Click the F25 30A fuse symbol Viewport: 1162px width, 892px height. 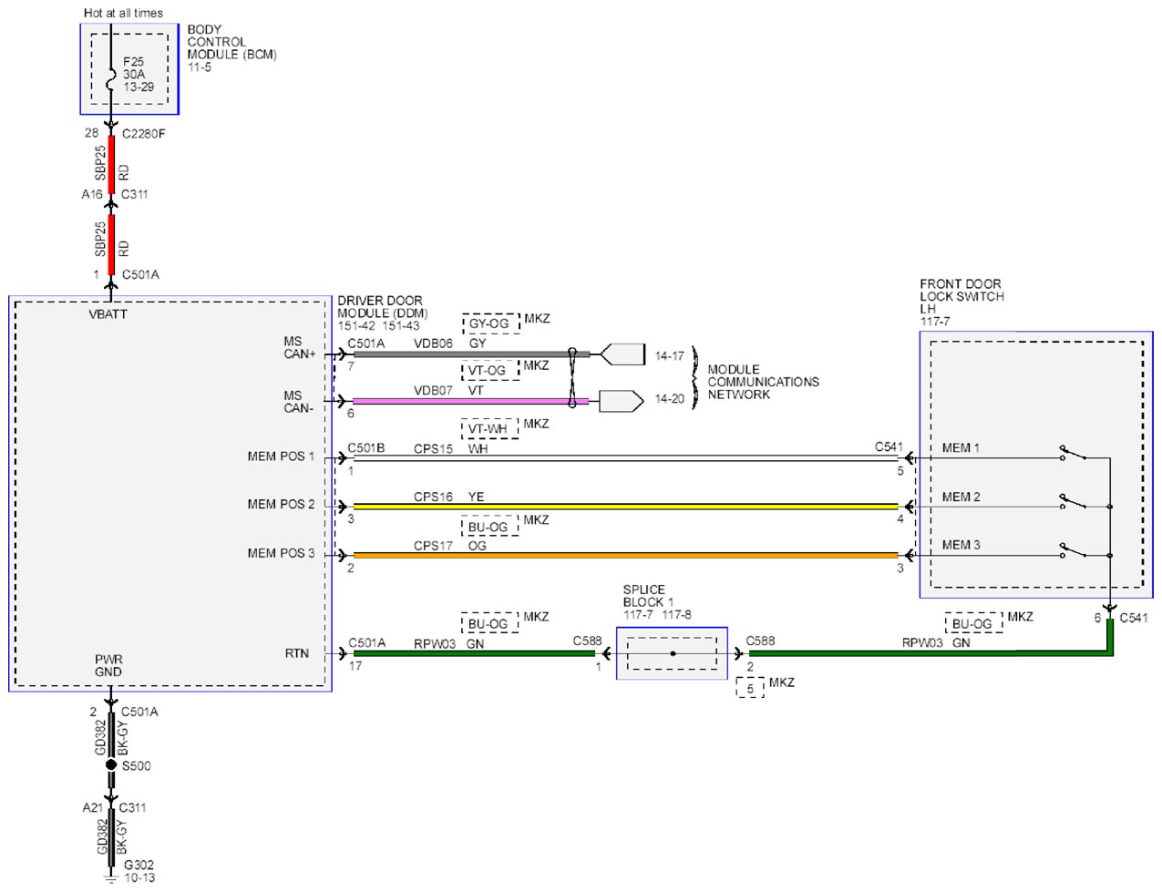pos(111,81)
